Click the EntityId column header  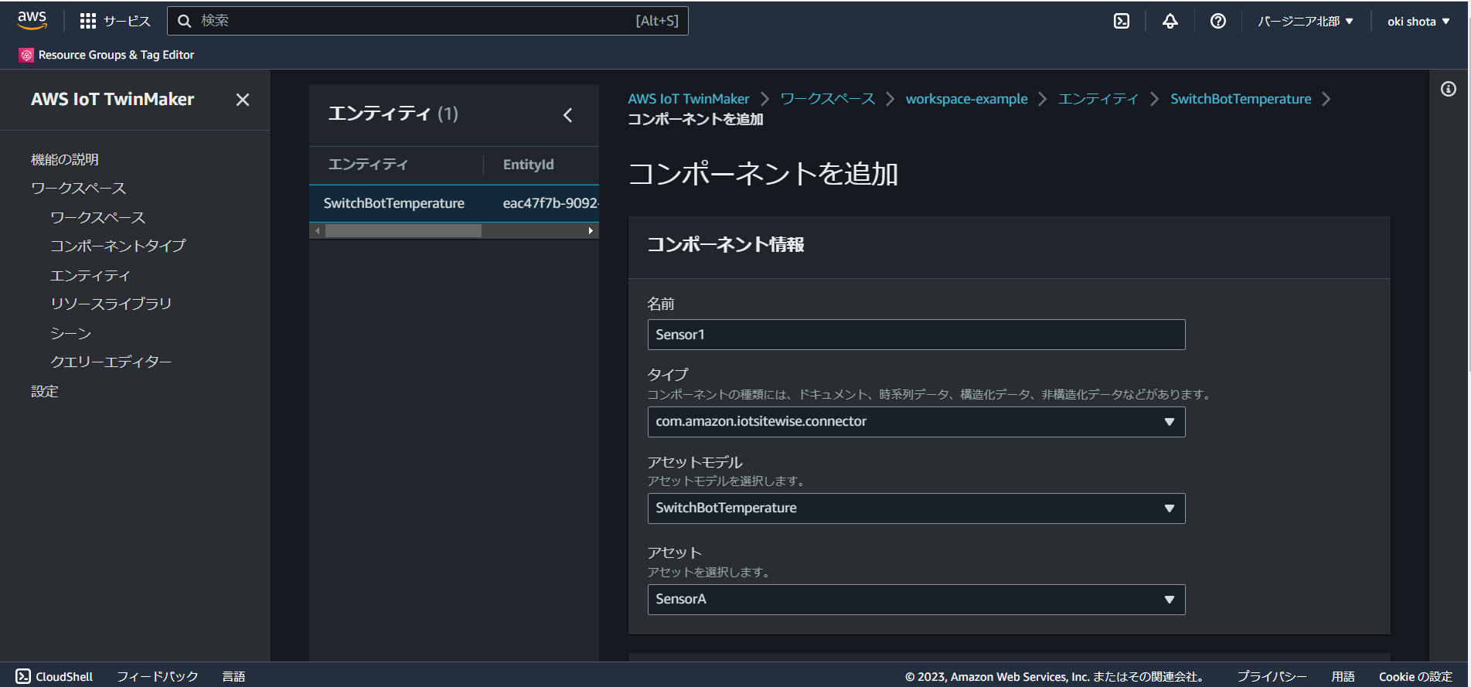529,165
